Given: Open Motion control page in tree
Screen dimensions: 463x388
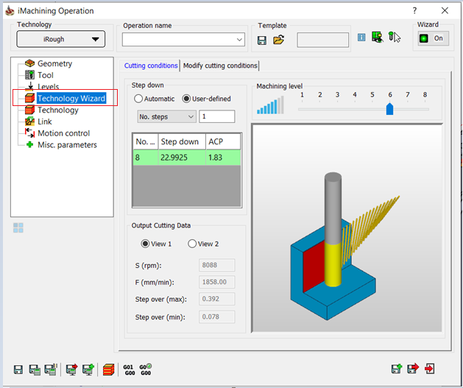Looking at the screenshot, I should click(63, 133).
